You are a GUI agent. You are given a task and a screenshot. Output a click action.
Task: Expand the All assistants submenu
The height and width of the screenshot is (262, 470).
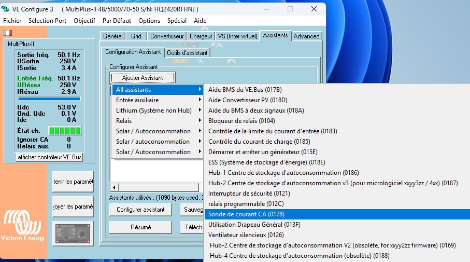[158, 90]
